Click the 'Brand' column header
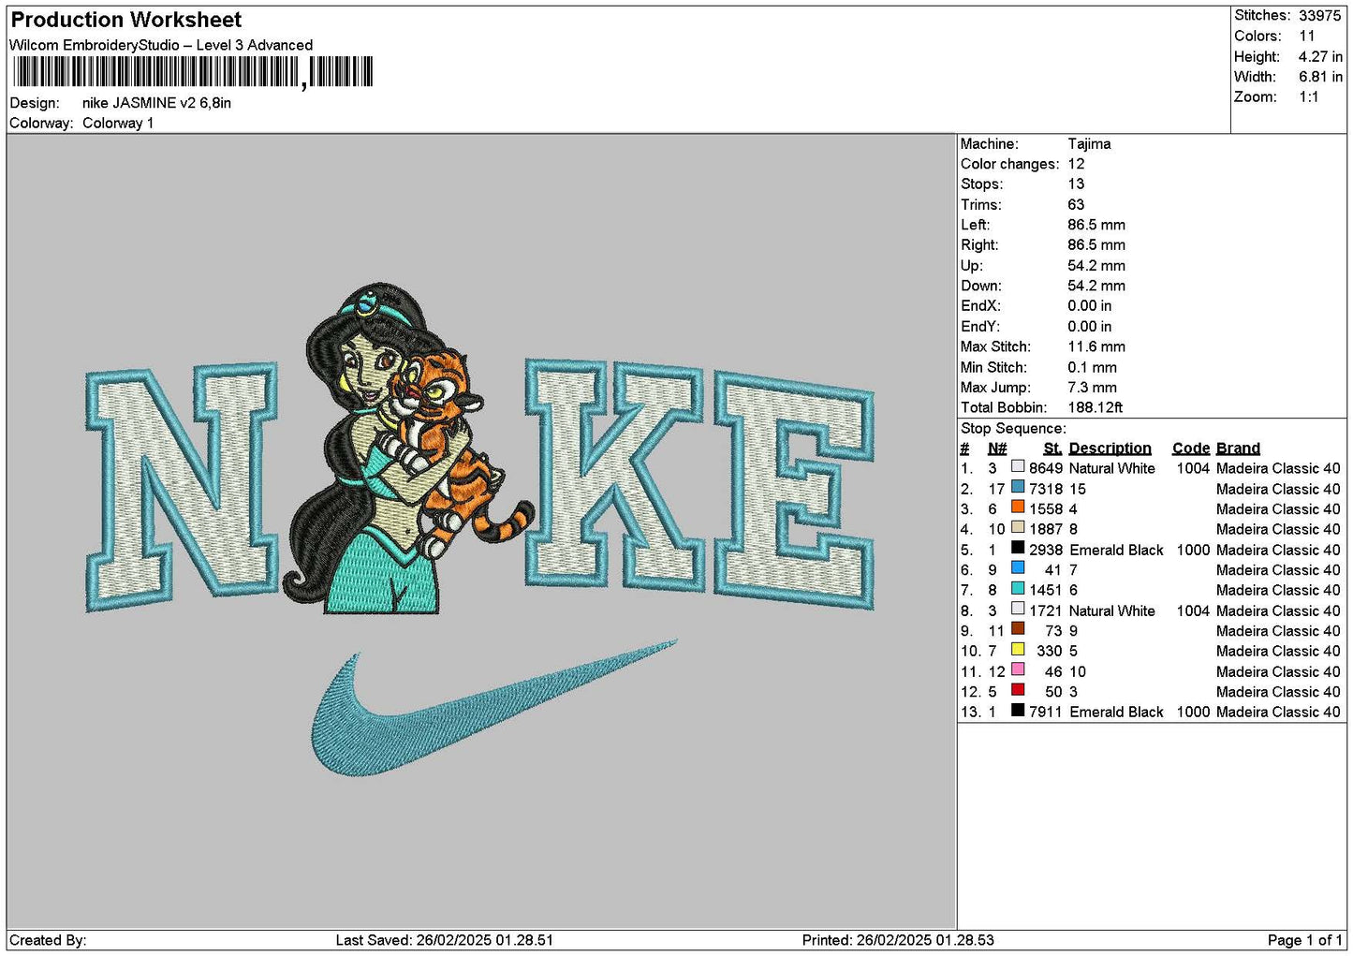 [x=1238, y=449]
